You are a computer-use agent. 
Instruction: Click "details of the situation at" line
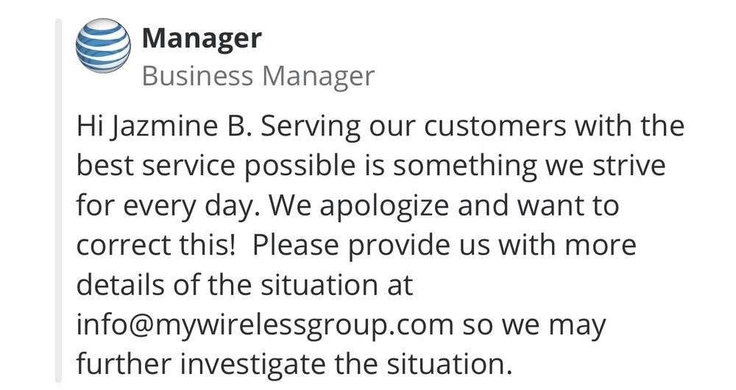pyautogui.click(x=245, y=285)
